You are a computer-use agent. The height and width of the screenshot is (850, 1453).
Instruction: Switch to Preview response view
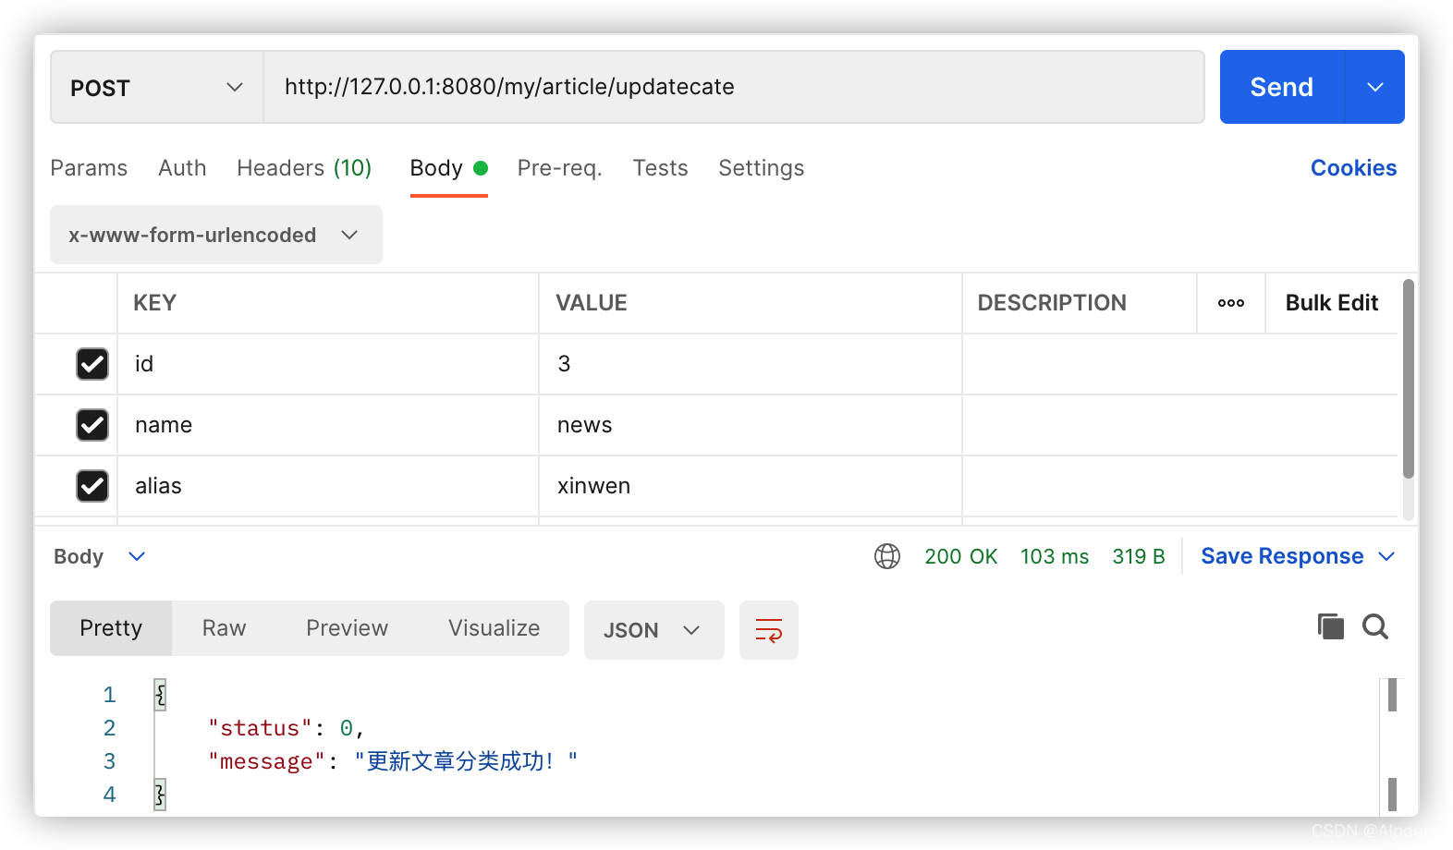pos(347,628)
